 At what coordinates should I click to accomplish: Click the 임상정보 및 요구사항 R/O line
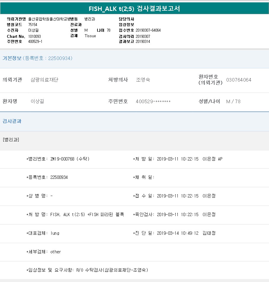(87, 270)
